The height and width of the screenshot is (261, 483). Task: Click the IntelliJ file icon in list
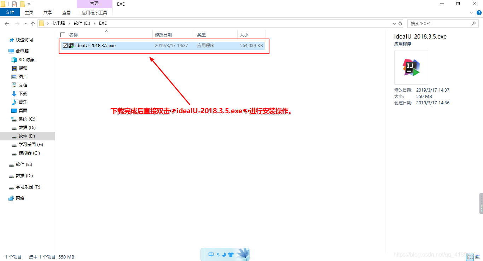71,45
